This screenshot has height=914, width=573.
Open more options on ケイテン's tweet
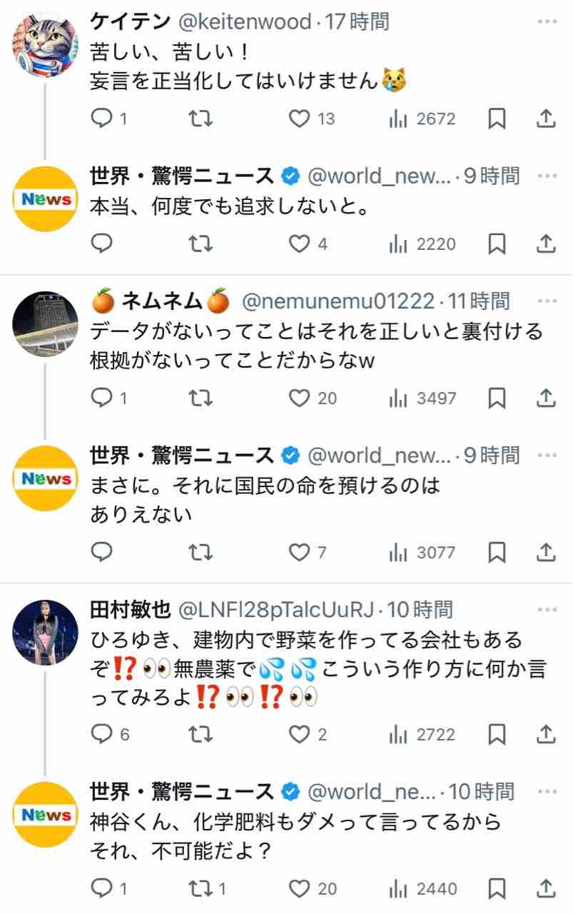pyautogui.click(x=547, y=22)
